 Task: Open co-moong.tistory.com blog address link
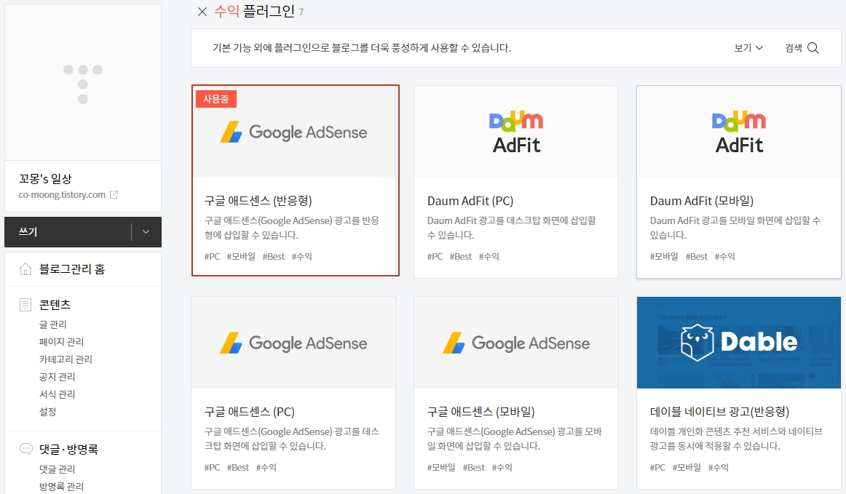click(x=62, y=195)
